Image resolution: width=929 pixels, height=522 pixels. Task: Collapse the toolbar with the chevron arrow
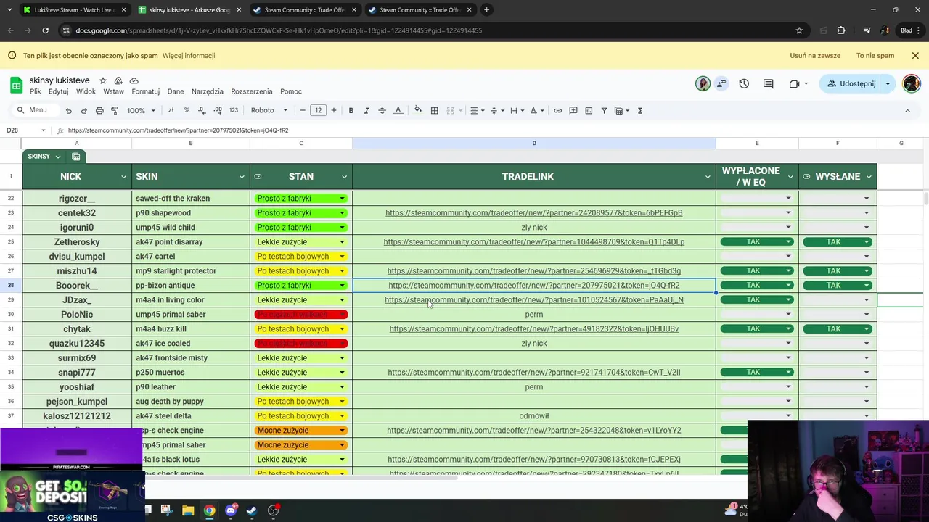pos(907,110)
